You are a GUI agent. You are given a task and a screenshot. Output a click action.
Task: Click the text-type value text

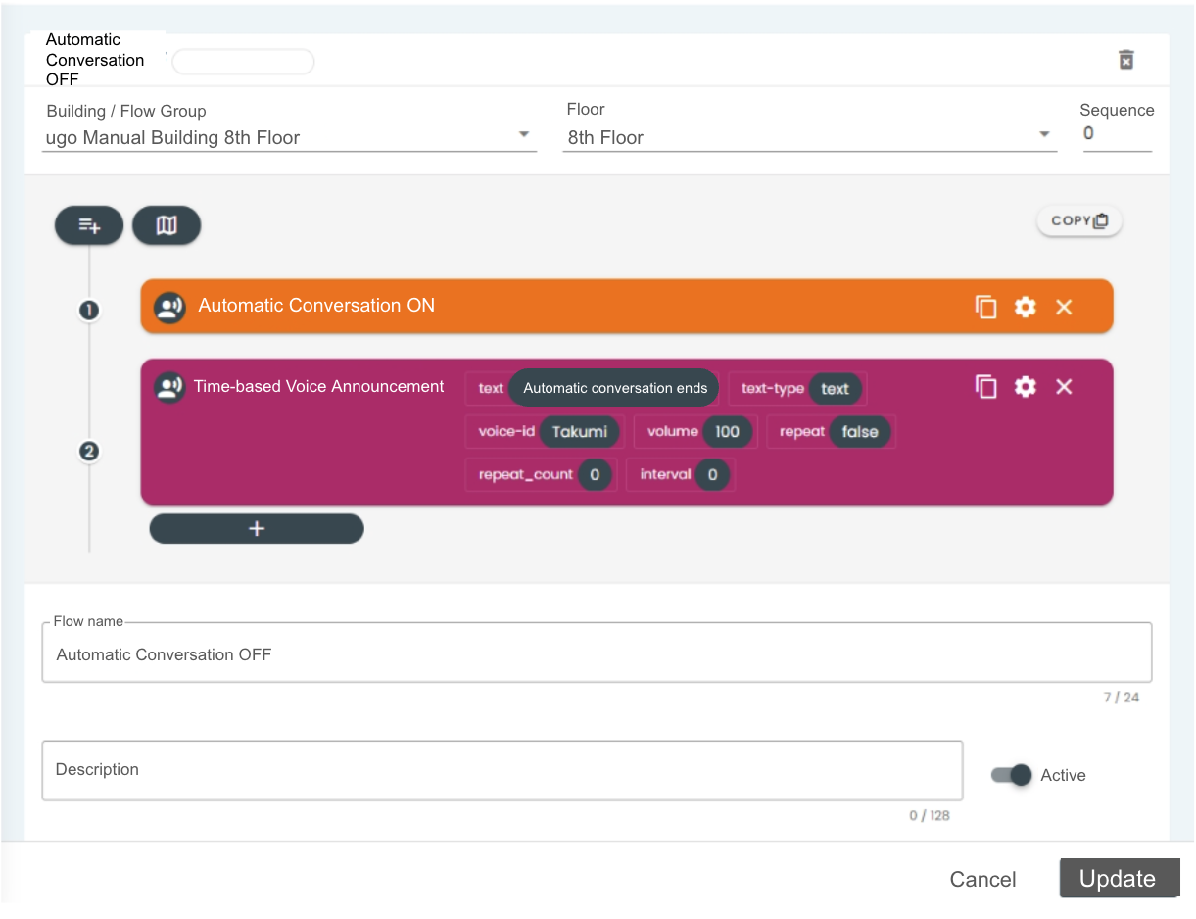835,388
